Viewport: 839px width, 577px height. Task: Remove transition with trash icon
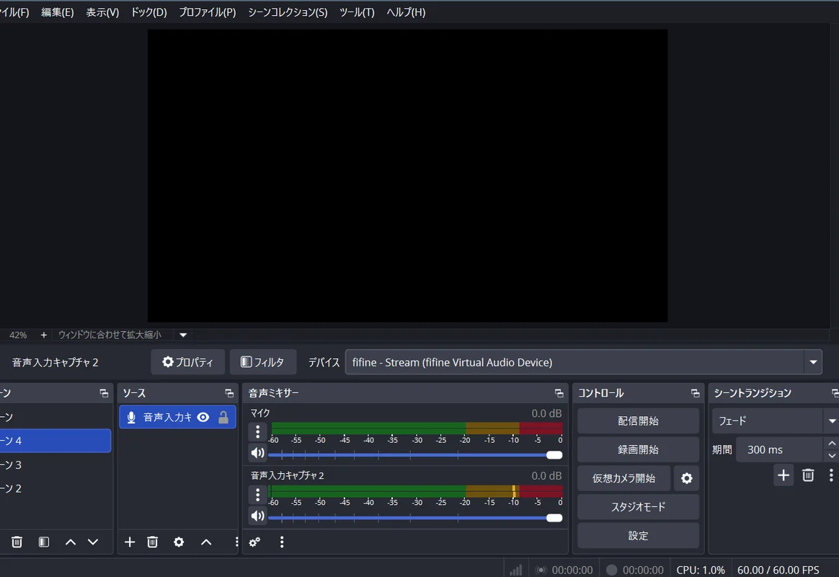click(808, 475)
